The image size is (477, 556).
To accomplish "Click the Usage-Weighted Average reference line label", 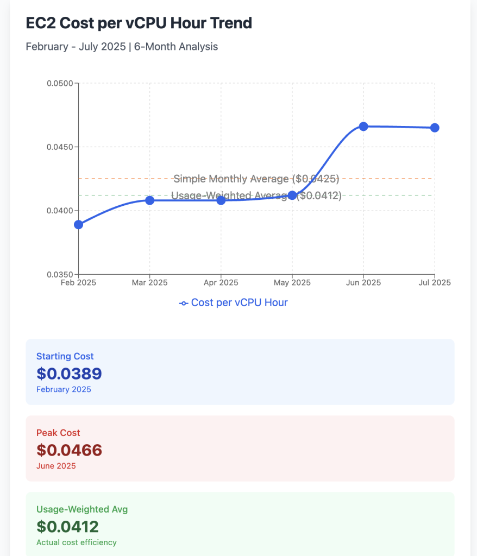I will tap(256, 196).
